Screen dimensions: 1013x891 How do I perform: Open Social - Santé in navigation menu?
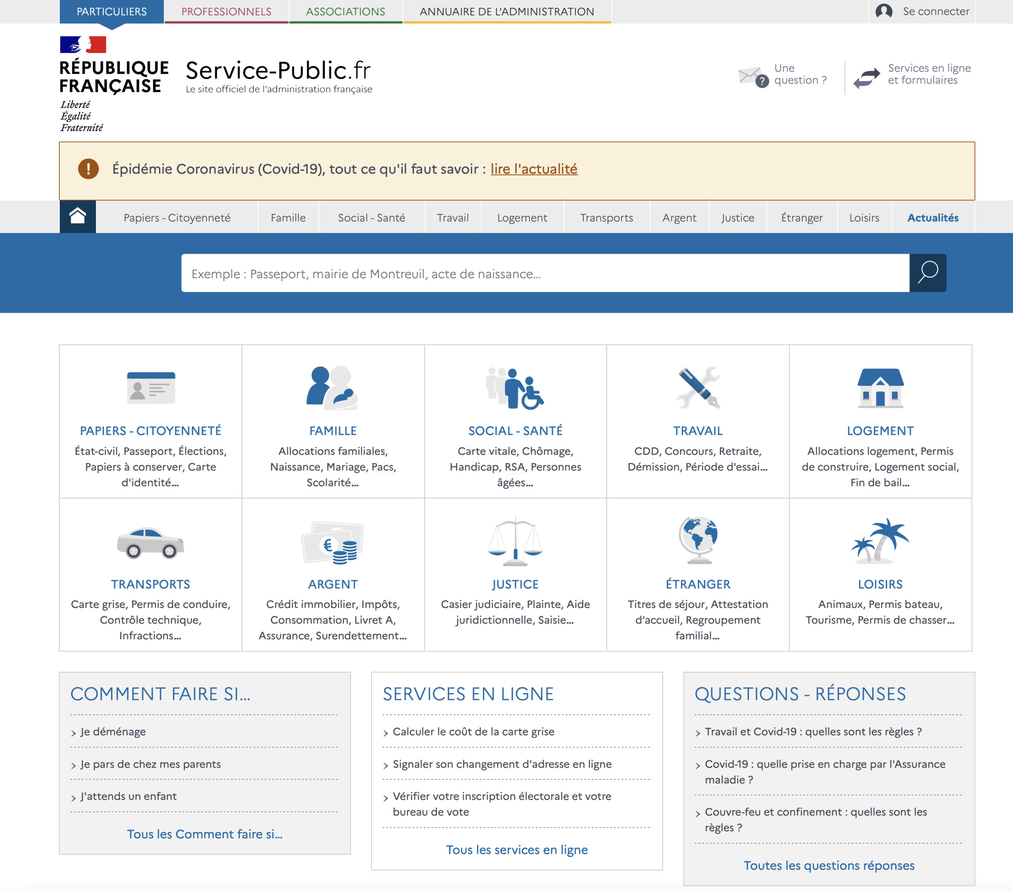[x=371, y=218]
